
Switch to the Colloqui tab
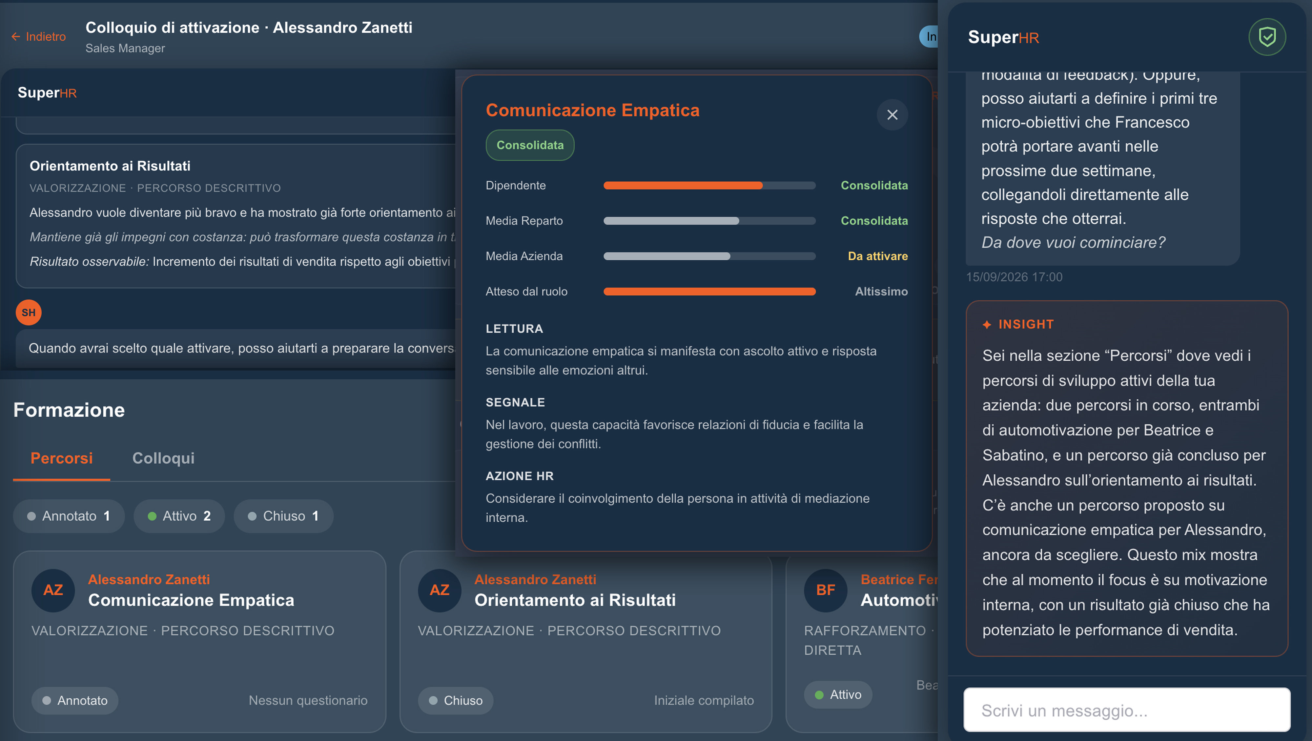tap(163, 458)
